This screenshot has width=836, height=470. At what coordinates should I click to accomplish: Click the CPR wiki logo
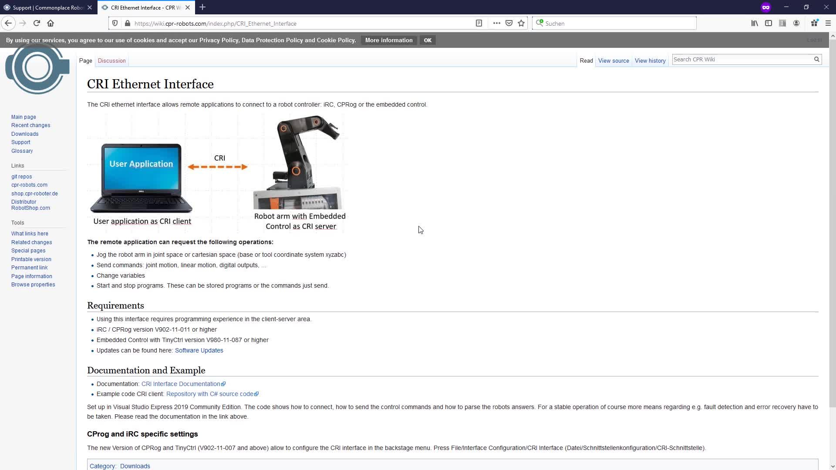pos(37,69)
